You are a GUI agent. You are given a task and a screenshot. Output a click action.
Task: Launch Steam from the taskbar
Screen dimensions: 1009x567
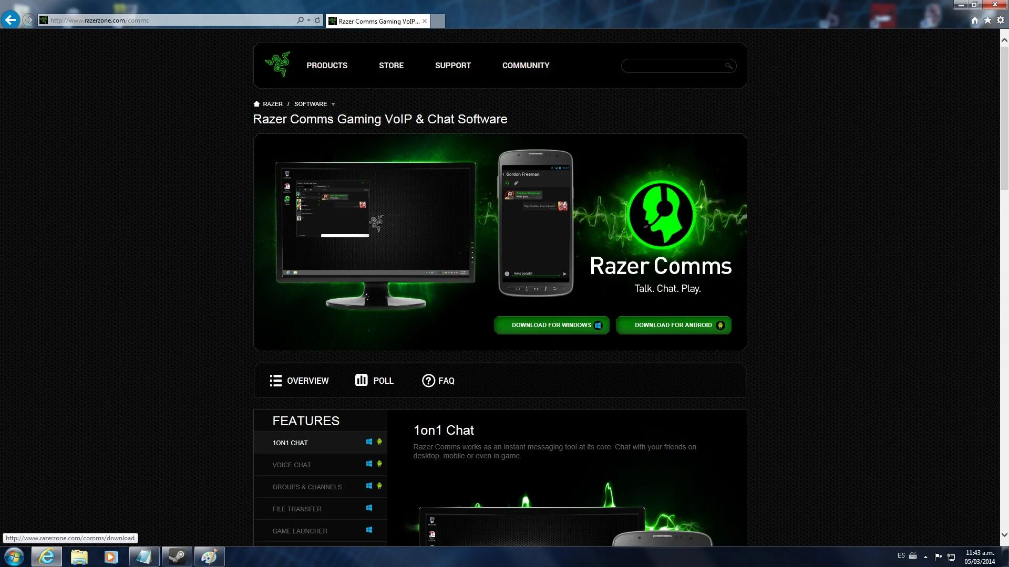[x=177, y=556]
